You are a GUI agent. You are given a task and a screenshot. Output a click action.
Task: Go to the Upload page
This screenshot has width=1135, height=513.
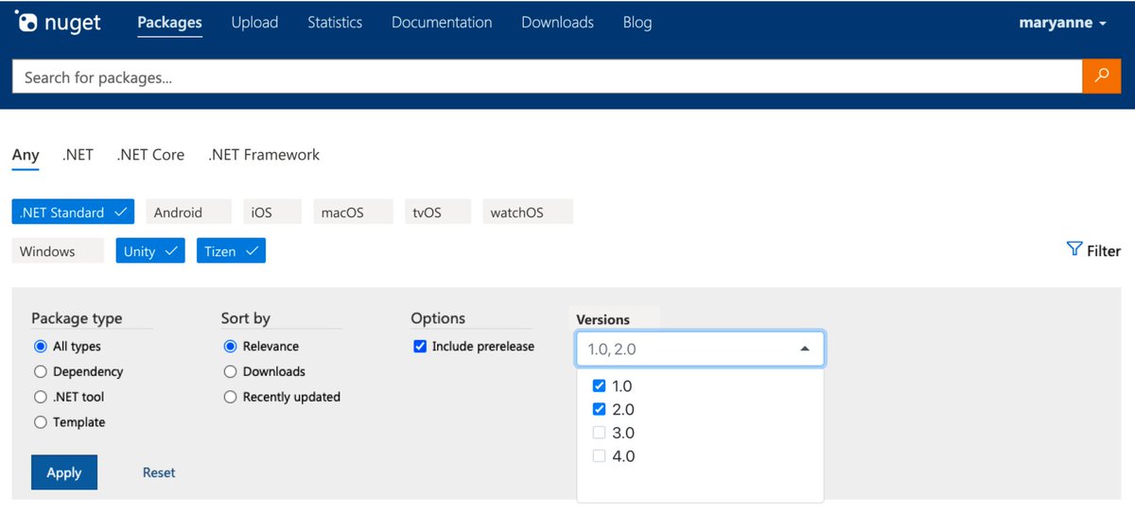[254, 22]
